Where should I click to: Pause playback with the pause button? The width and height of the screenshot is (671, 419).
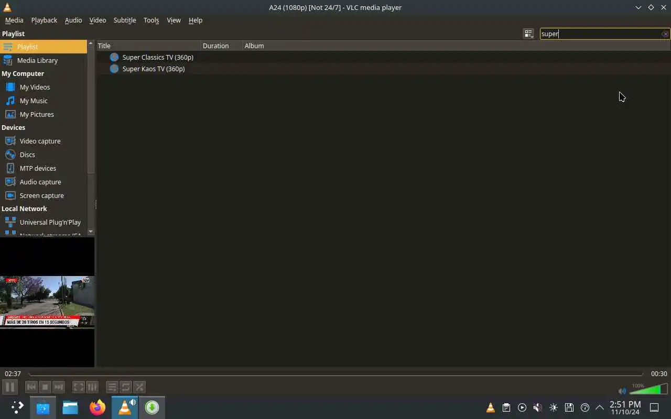9,387
